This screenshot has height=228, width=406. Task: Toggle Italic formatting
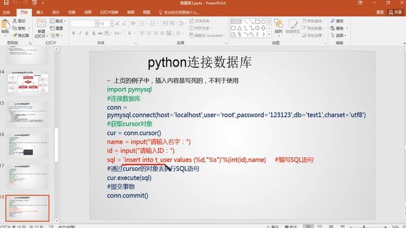pyautogui.click(x=81, y=33)
